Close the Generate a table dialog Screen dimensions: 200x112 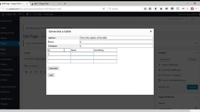click(151, 31)
